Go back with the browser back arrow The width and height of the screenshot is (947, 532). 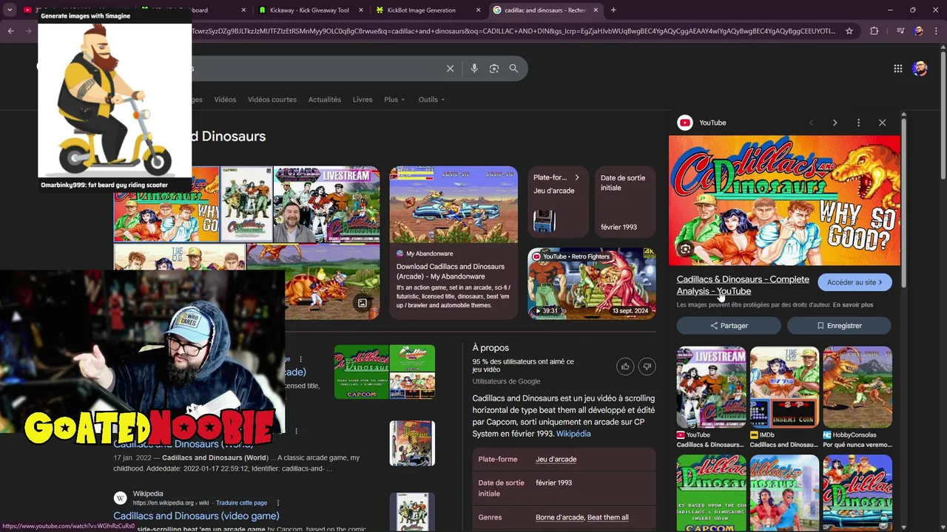[x=10, y=31]
